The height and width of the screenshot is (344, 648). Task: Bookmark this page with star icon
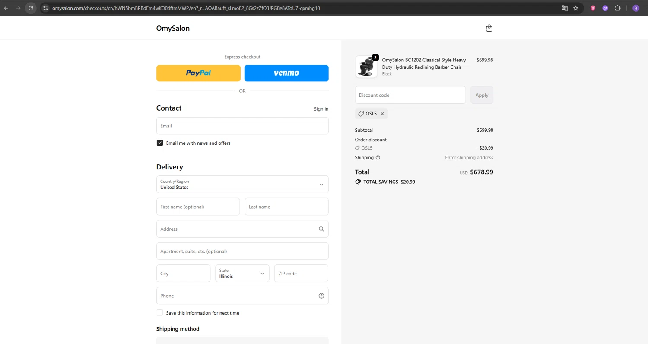click(x=576, y=8)
